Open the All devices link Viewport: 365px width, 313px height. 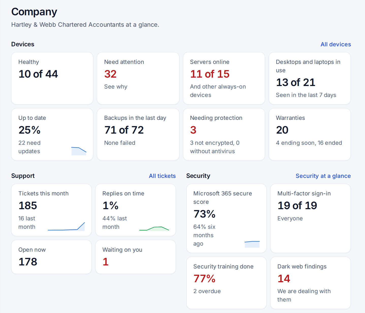[x=336, y=44]
